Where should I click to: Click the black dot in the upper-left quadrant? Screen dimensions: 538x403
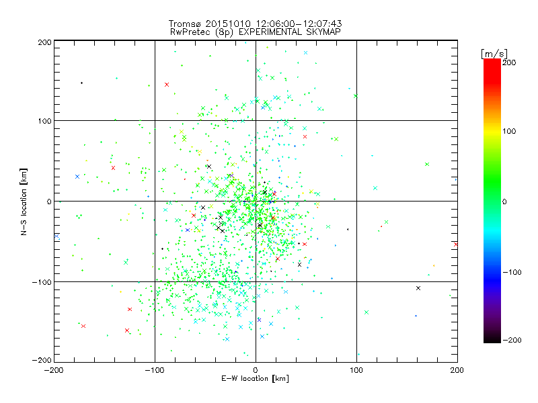pos(81,83)
